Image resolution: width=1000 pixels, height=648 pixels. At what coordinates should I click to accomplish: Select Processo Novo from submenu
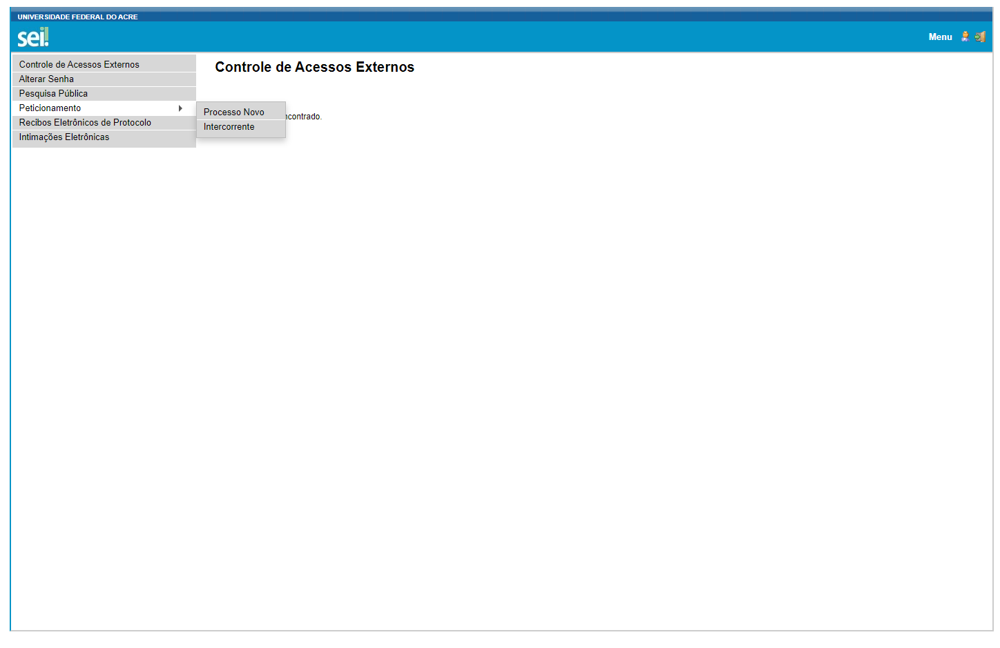[233, 112]
